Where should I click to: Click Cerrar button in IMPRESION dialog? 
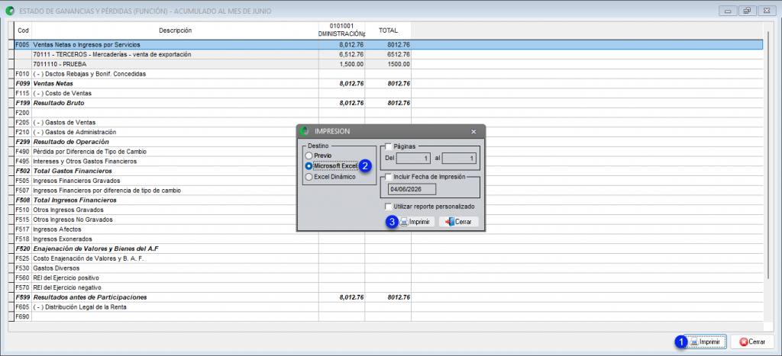pos(458,222)
